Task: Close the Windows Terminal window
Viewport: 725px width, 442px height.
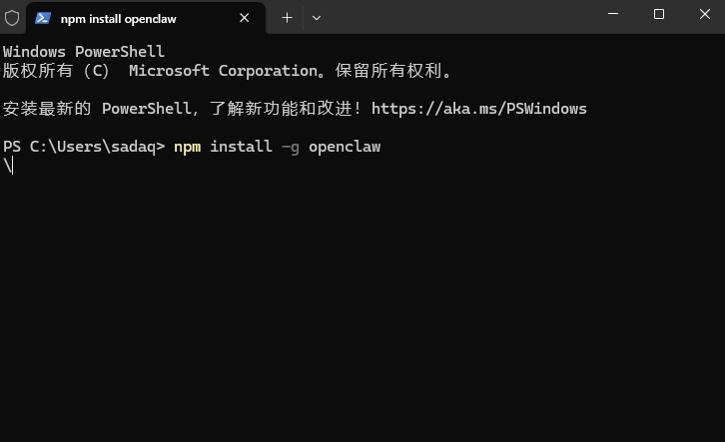Action: 704,14
